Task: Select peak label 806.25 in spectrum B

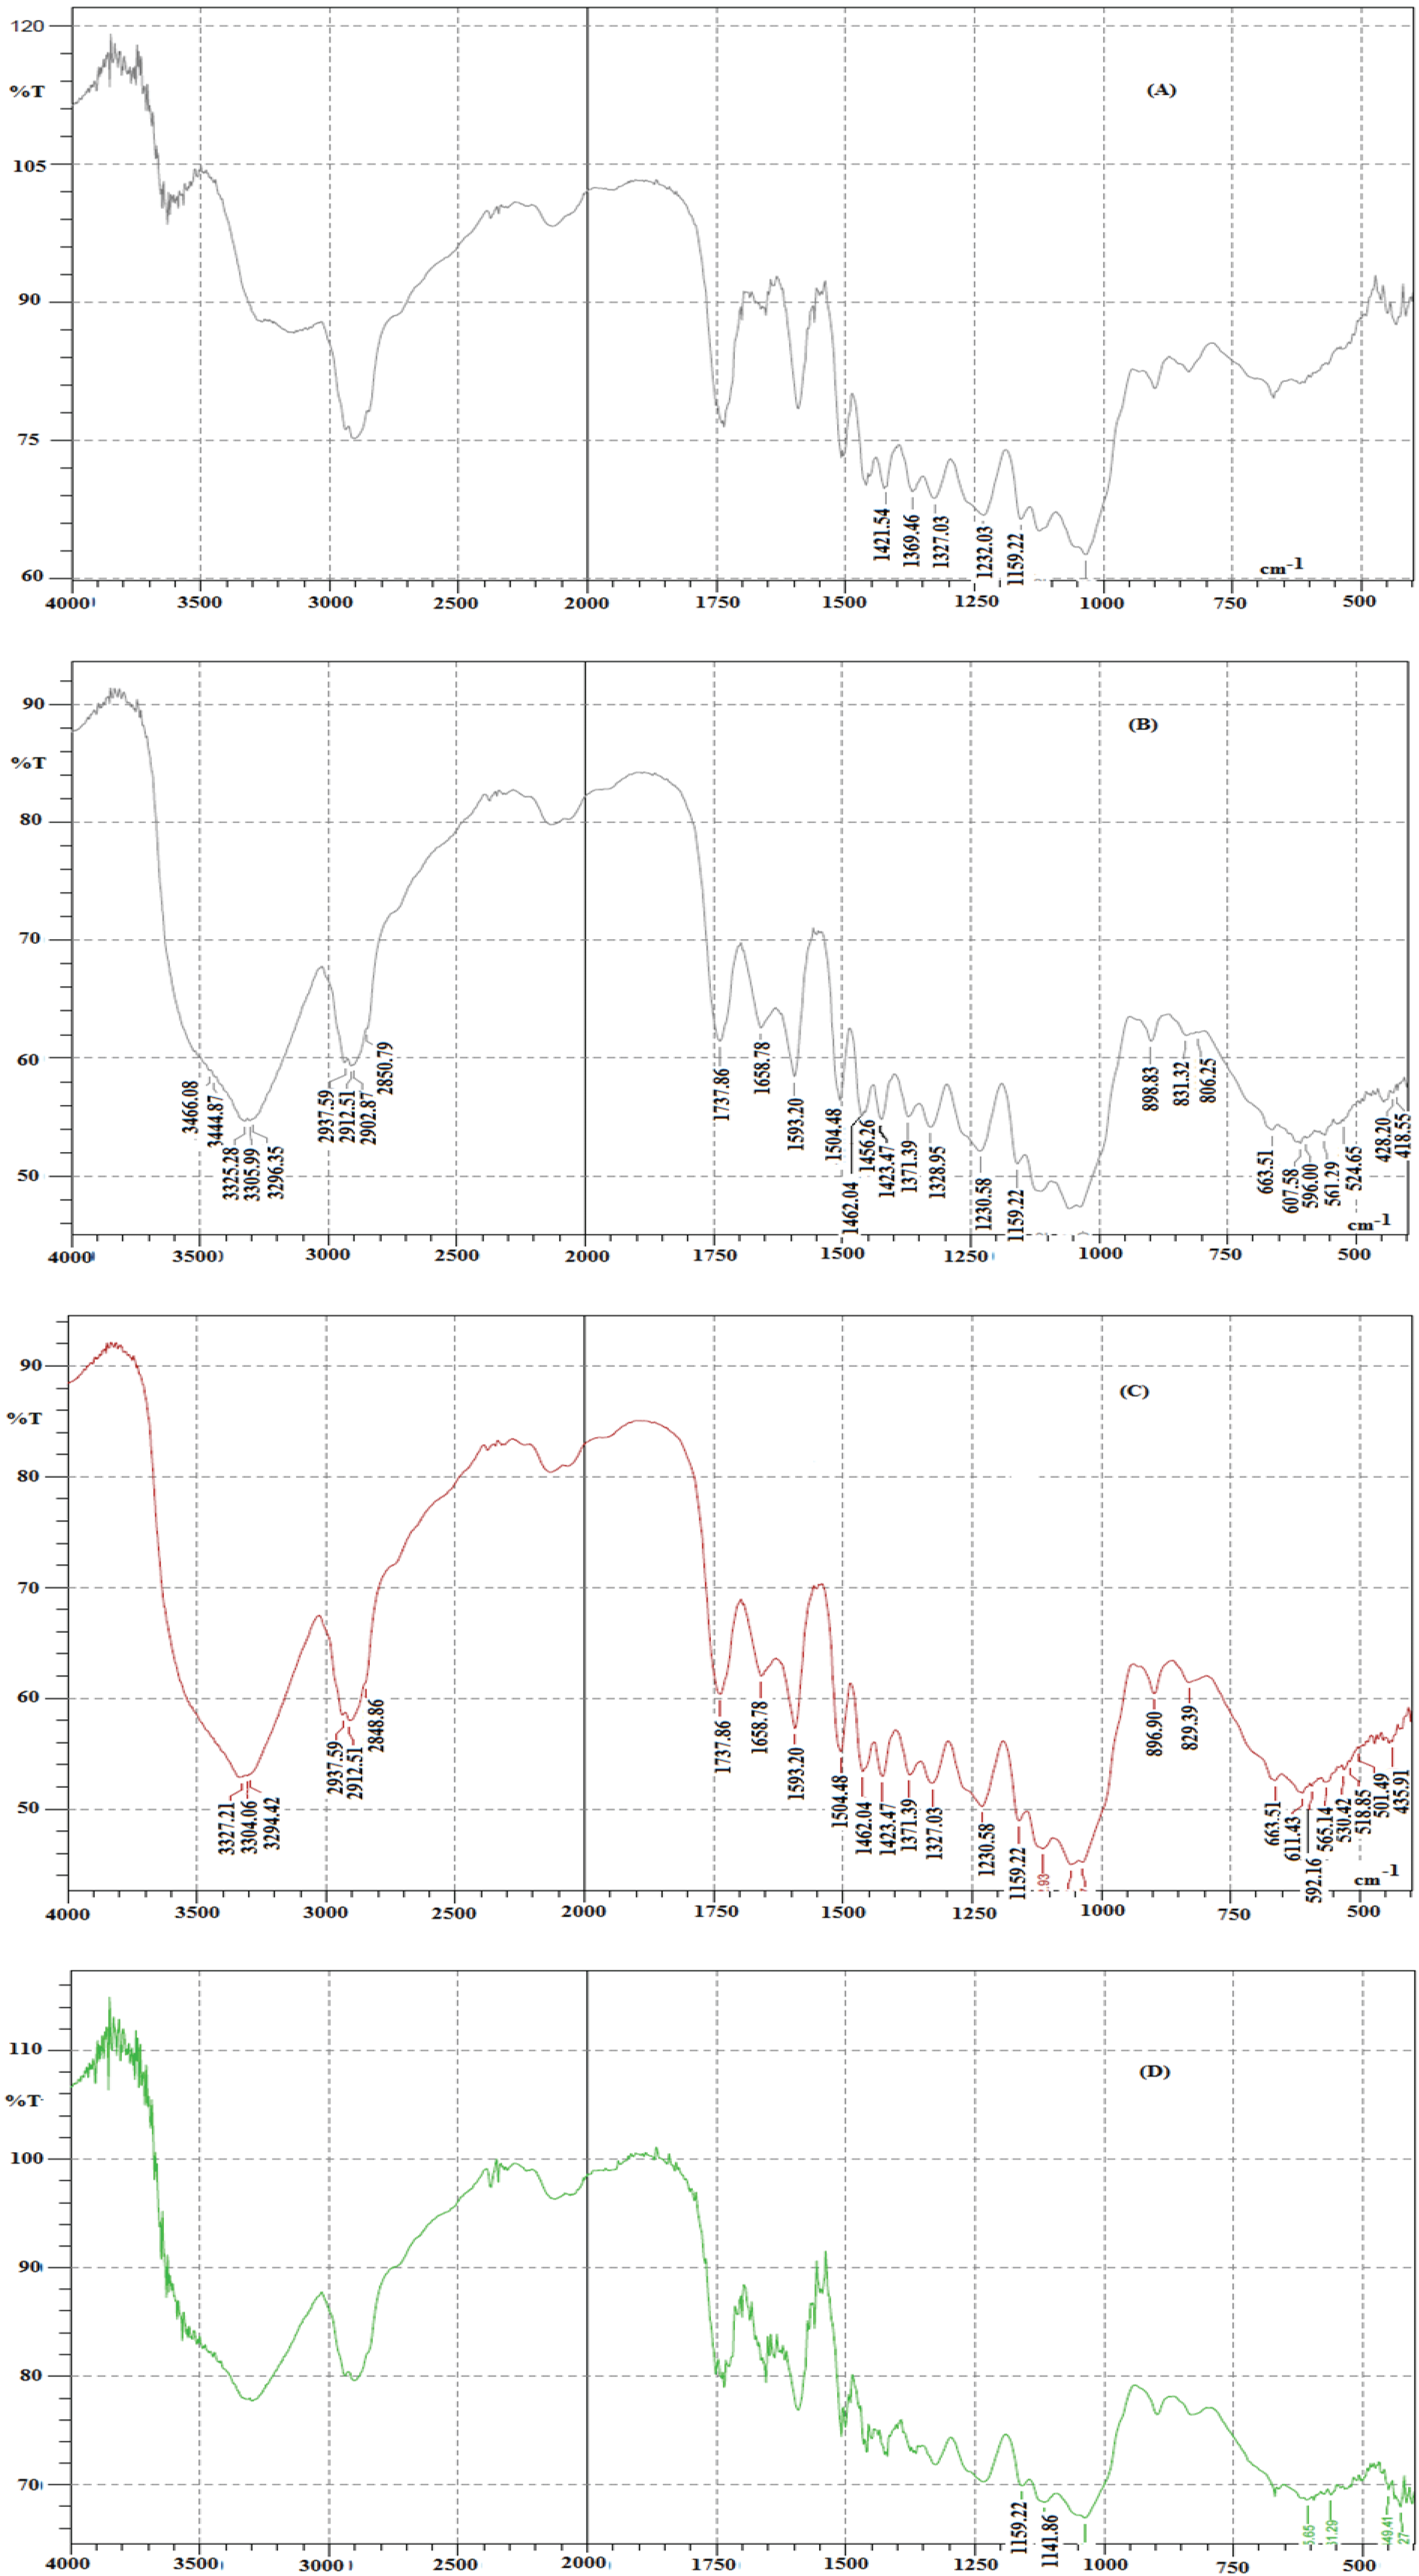Action: (x=1208, y=1082)
